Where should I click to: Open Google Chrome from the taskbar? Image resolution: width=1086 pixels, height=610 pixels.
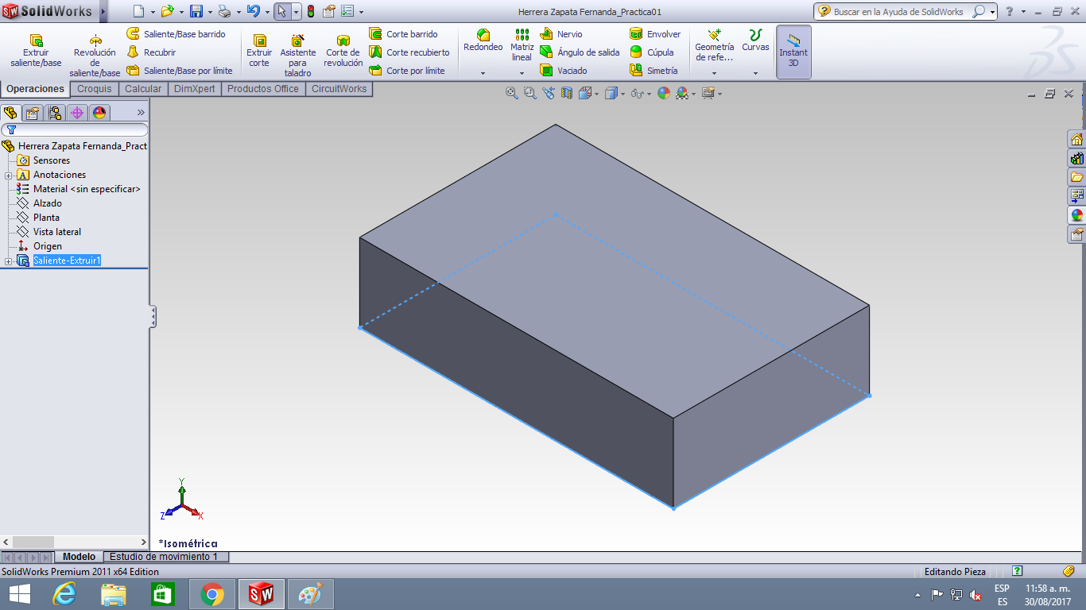point(211,593)
